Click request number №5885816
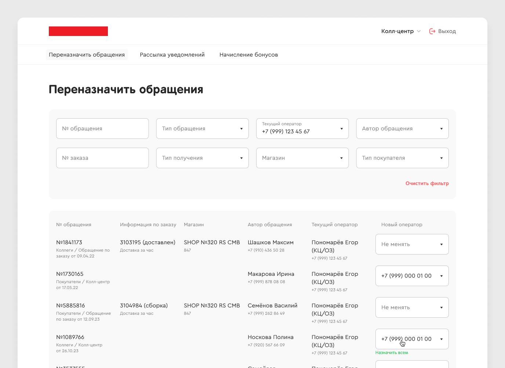505x368 pixels. pos(70,306)
